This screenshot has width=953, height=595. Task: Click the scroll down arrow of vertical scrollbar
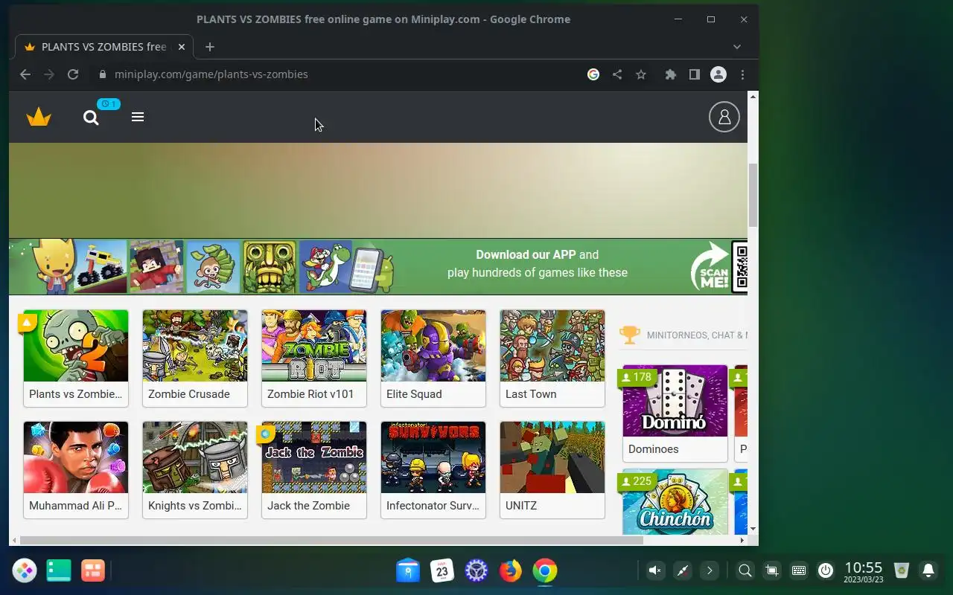753,529
